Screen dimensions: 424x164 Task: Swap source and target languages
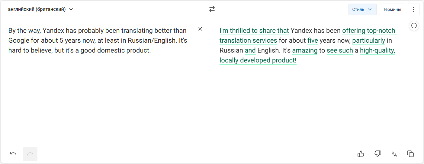212,9
